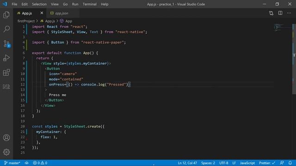Open the N2 extension icon in activity bar
Screen dimensions: 296x166
(6, 87)
